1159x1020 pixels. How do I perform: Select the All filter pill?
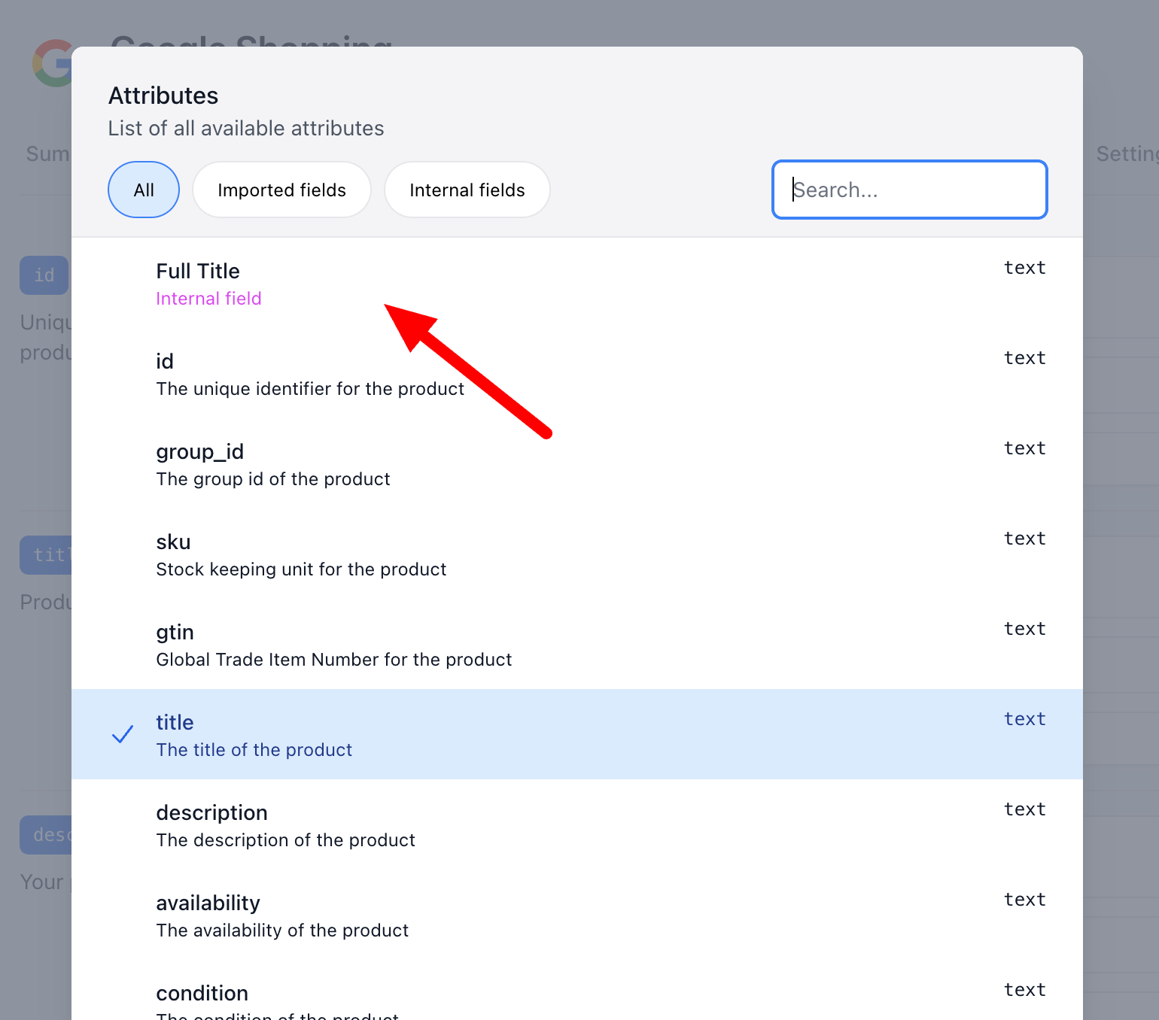pyautogui.click(x=143, y=190)
